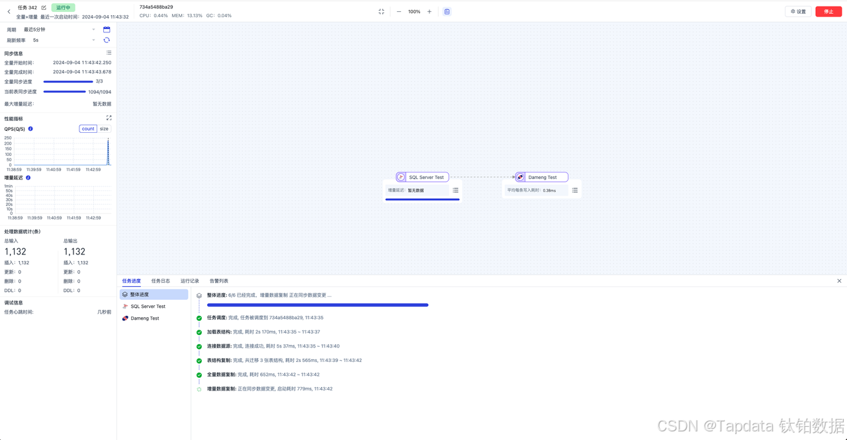Screen dimensions: 847x440
Task: Click the SQL Server Test node icon
Action: pyautogui.click(x=400, y=177)
